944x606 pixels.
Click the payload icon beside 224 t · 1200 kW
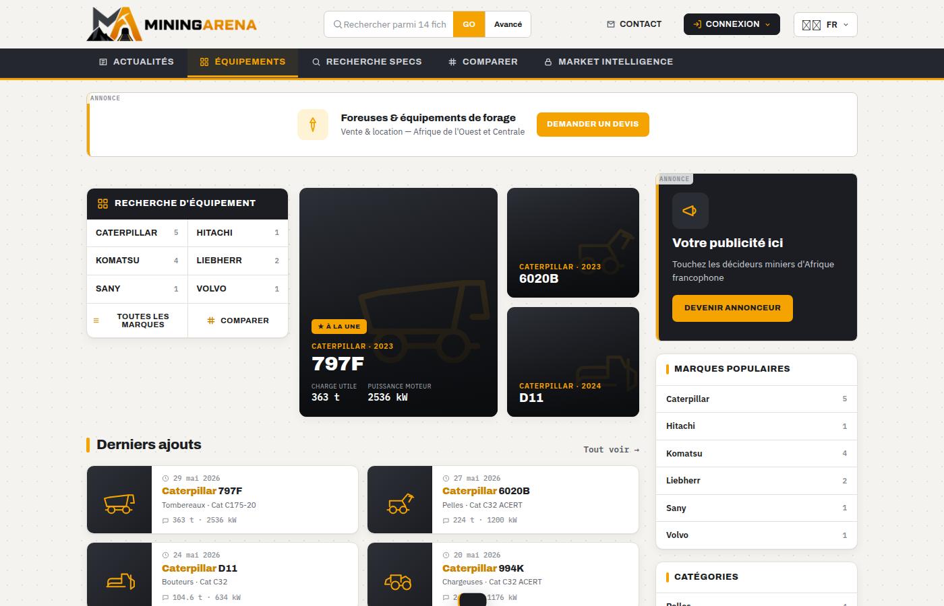446,520
